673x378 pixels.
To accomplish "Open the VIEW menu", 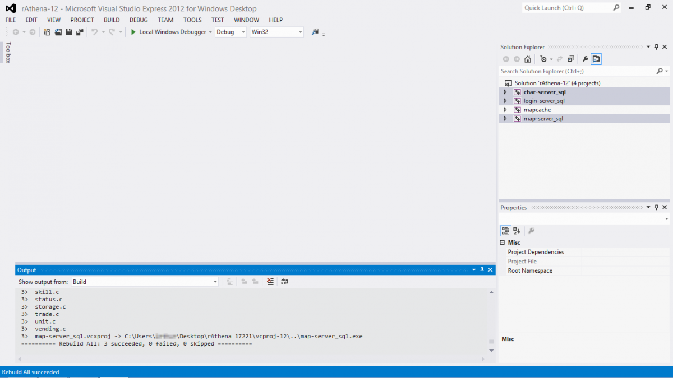I will click(54, 20).
